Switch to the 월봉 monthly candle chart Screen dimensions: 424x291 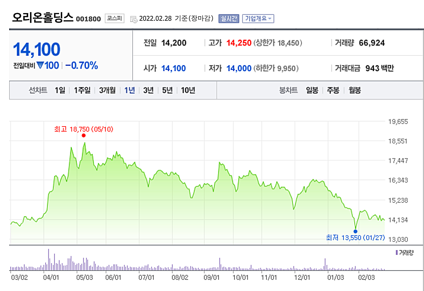(x=354, y=90)
